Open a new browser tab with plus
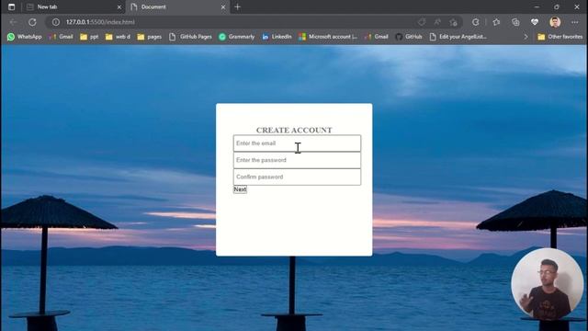The image size is (588, 331). pyautogui.click(x=237, y=6)
